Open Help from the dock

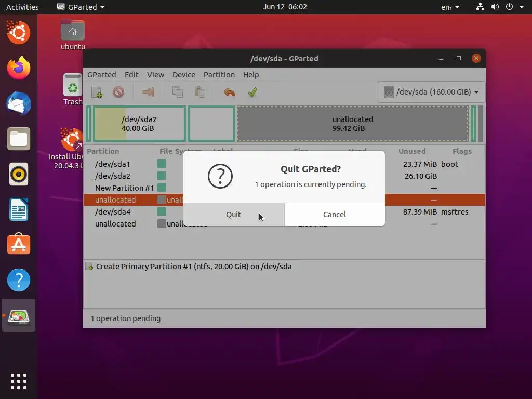[x=19, y=280]
